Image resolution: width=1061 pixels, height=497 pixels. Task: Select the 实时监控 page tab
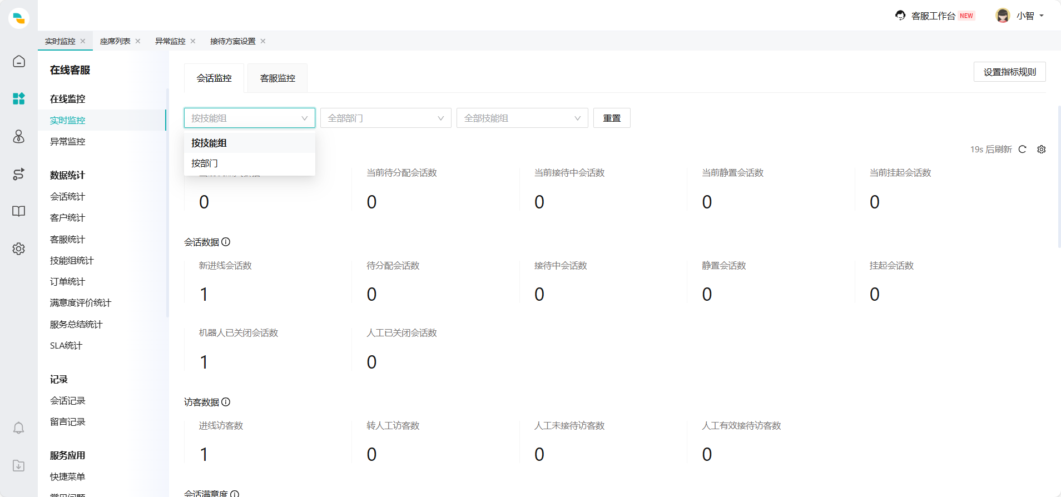point(60,41)
